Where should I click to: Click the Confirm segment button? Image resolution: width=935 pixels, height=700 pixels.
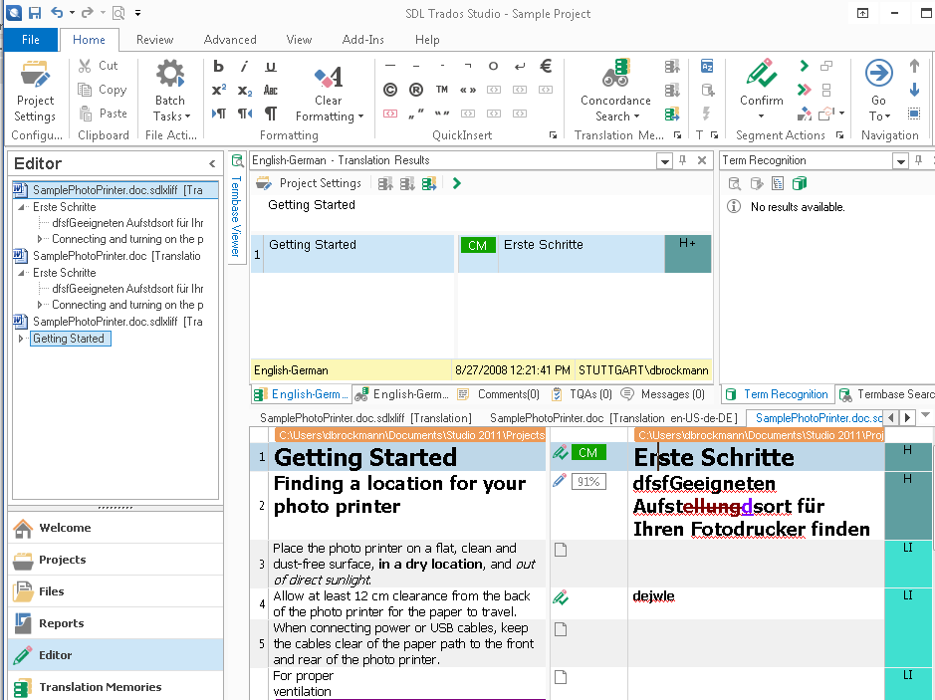(762, 82)
